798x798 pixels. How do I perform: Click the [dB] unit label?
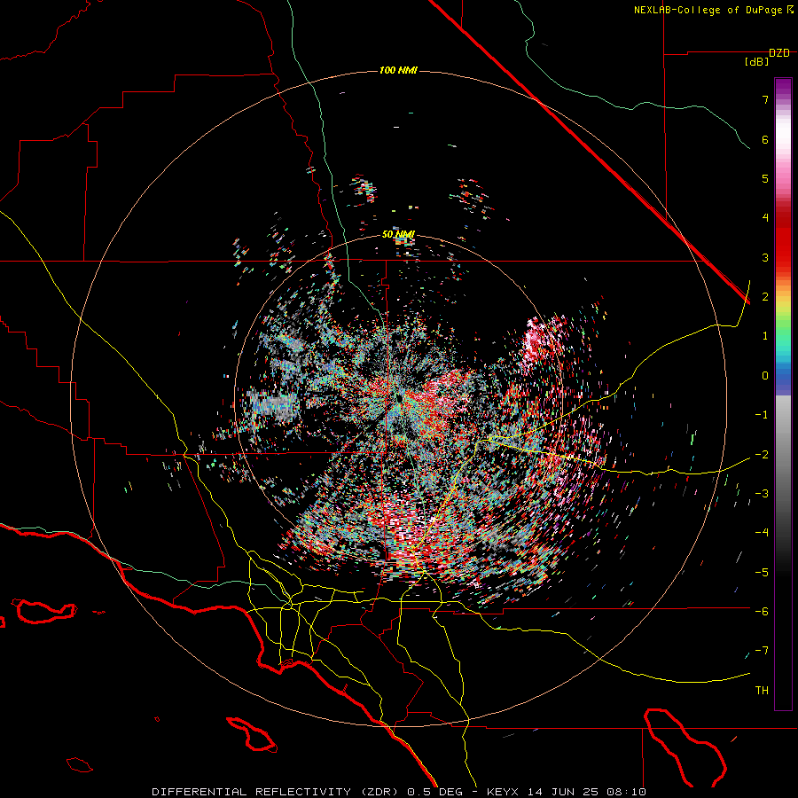tap(756, 62)
